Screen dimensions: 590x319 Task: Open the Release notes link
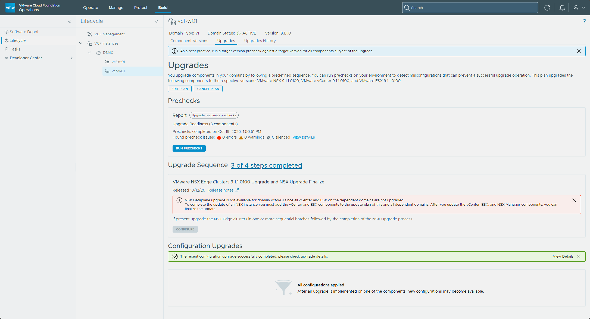223,190
